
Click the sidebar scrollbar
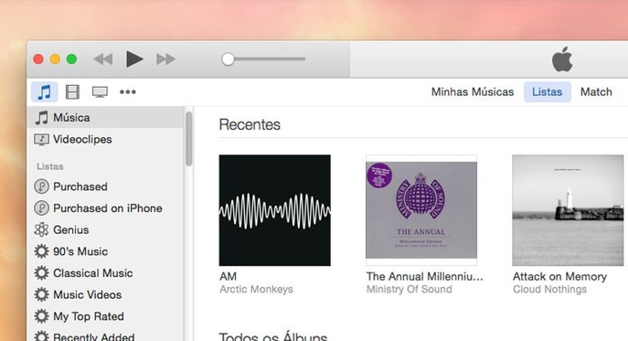[x=189, y=139]
